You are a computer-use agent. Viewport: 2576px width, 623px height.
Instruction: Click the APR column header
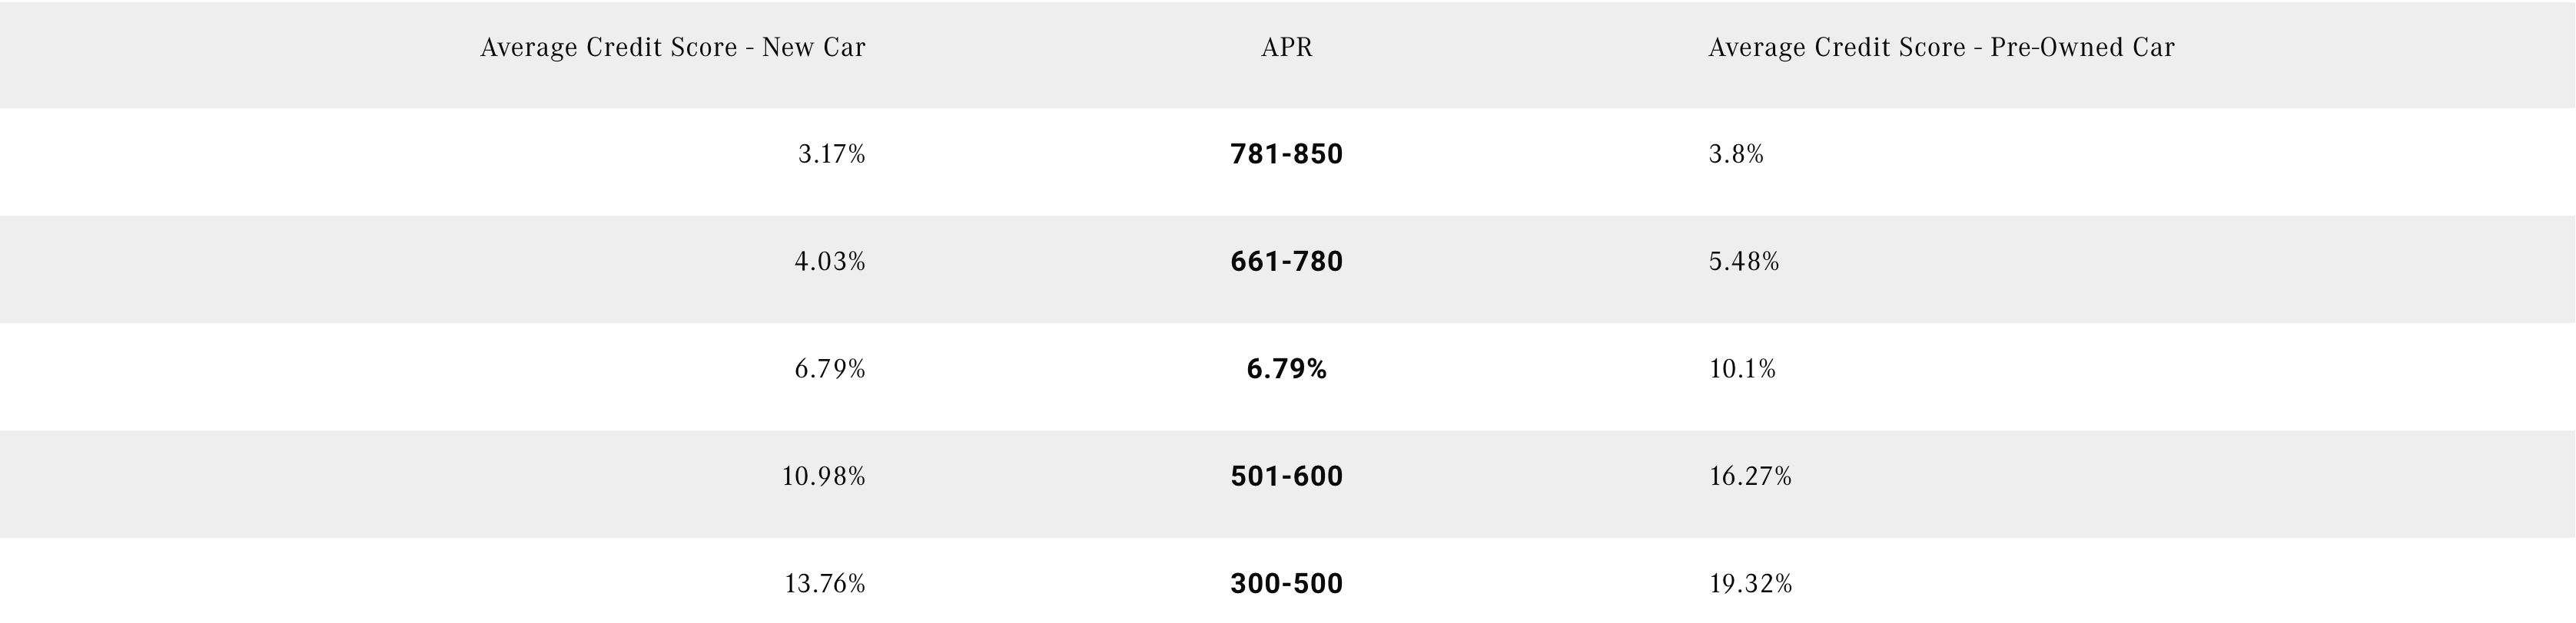pyautogui.click(x=1286, y=48)
